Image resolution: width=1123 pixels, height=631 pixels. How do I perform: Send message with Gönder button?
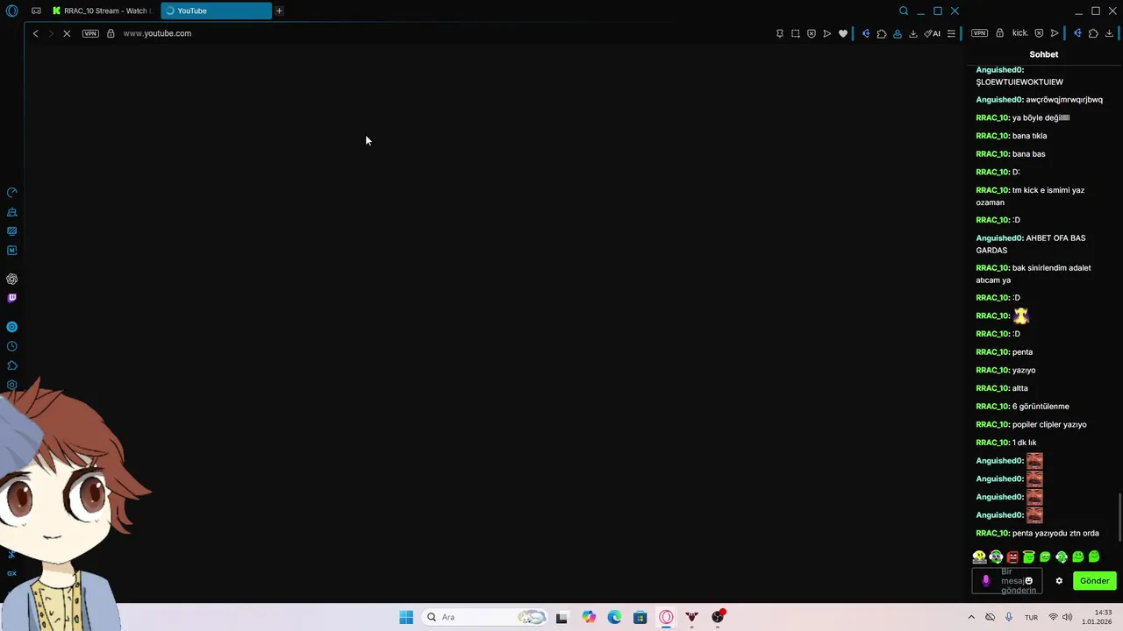(x=1094, y=580)
